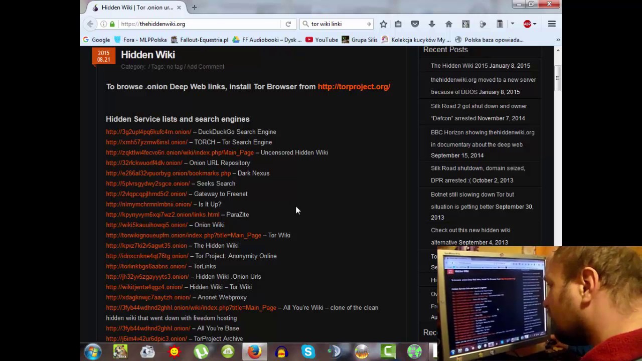Click the green padlock security icon

112,24
